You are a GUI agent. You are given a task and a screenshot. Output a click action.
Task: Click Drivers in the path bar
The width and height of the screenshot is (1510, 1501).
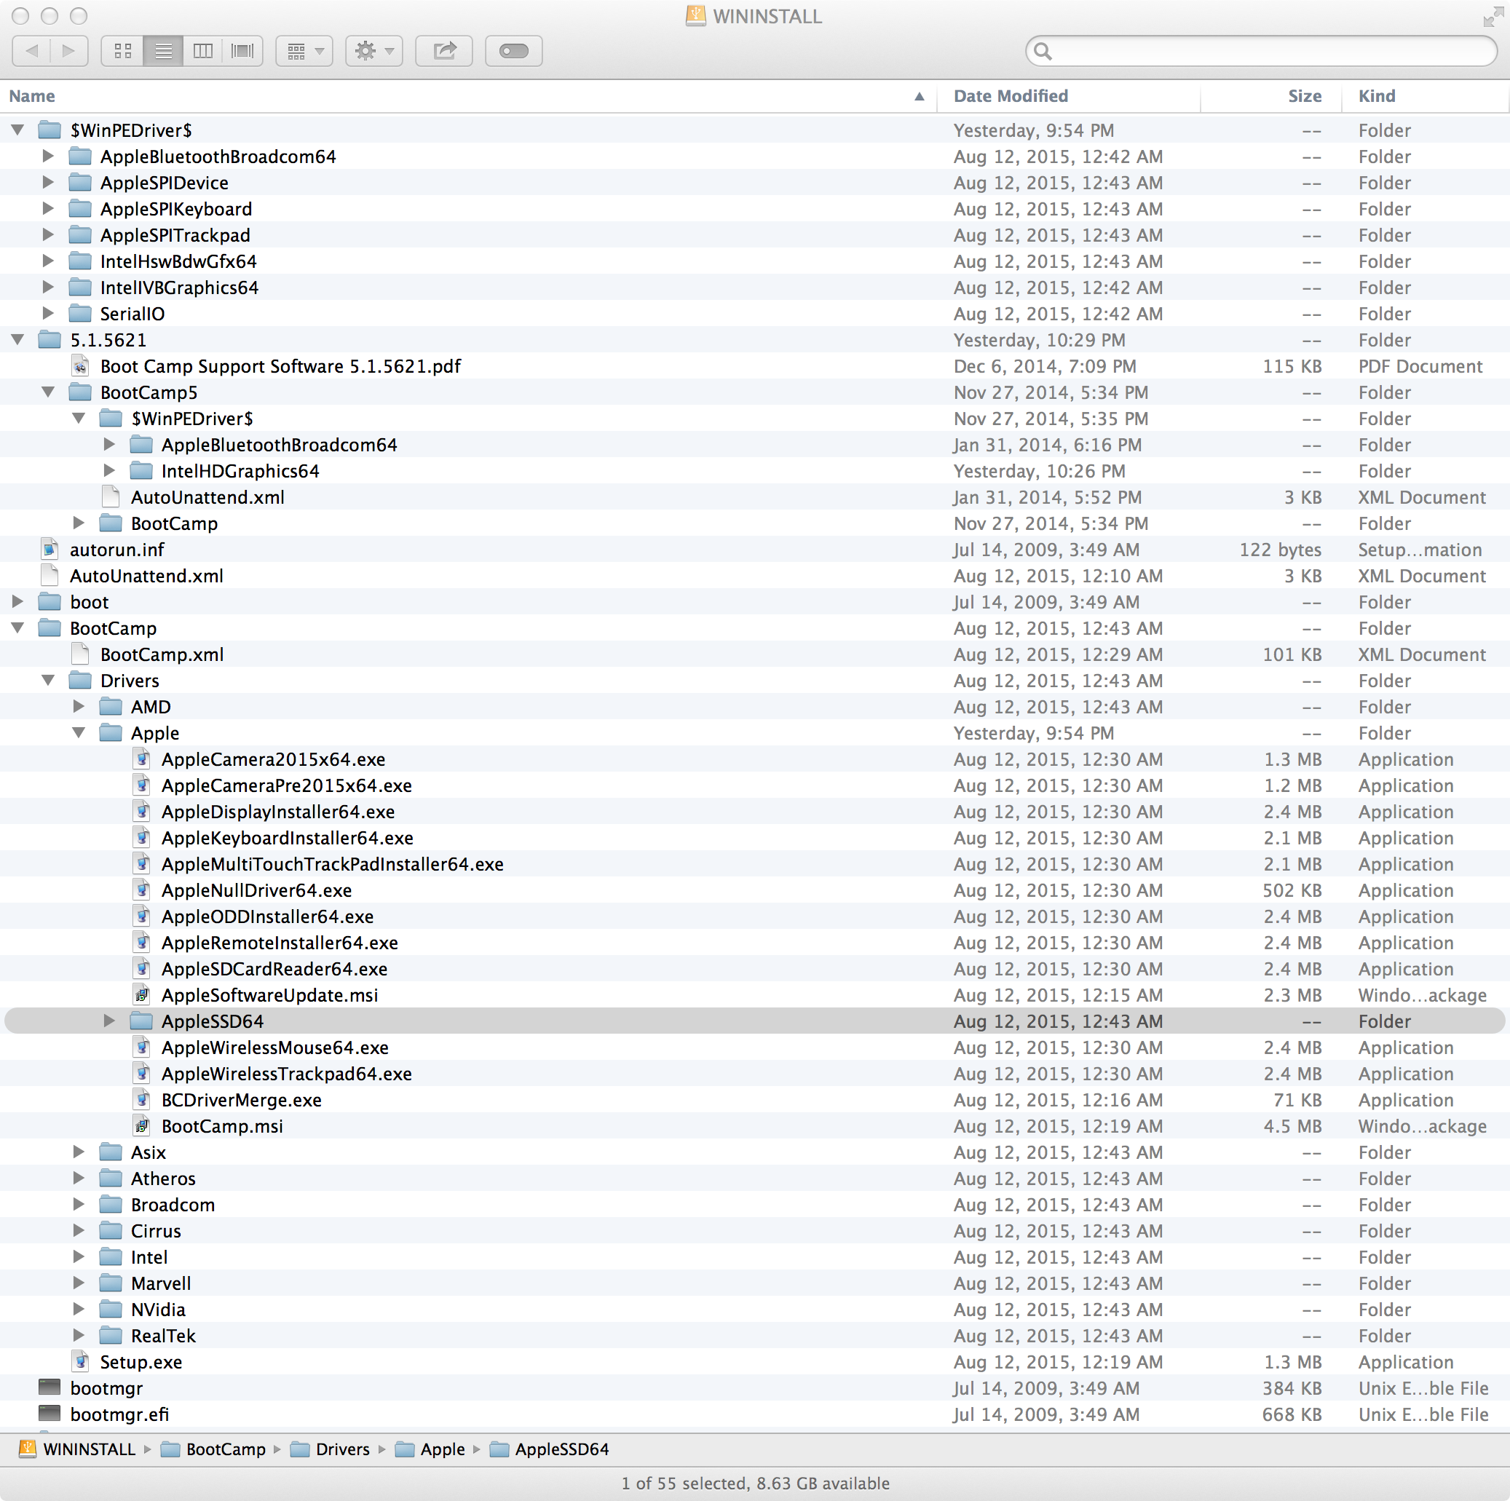coord(342,1449)
